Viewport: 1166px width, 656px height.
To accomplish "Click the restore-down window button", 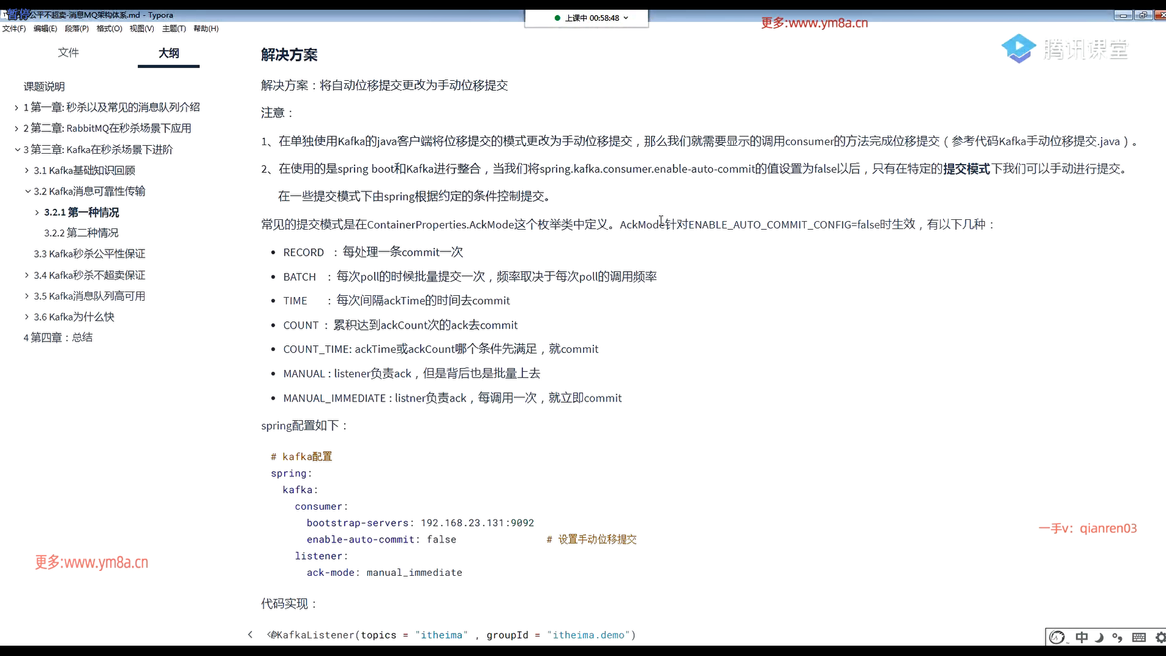I will click(1142, 15).
